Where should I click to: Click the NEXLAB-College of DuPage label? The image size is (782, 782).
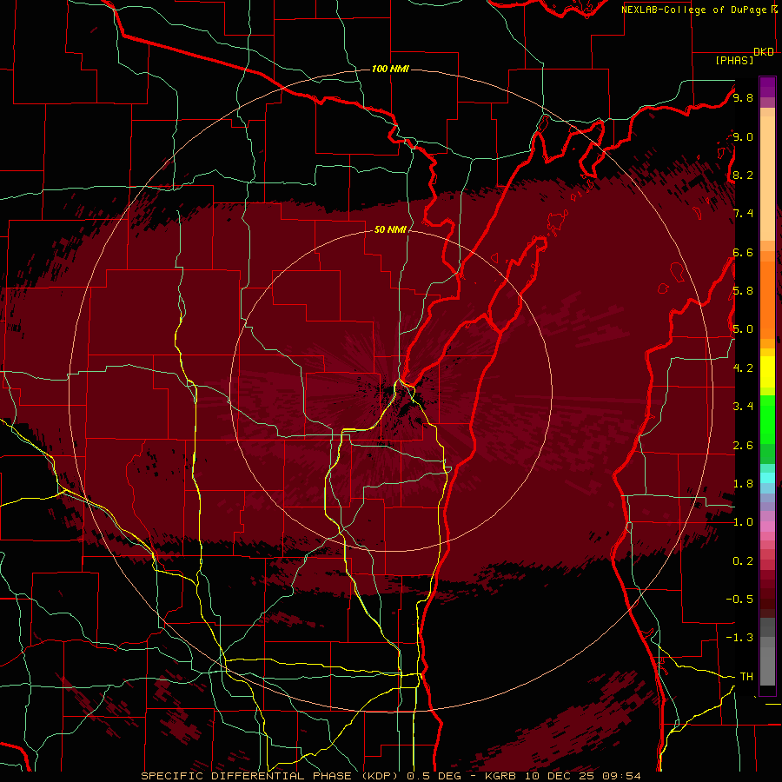pyautogui.click(x=693, y=10)
